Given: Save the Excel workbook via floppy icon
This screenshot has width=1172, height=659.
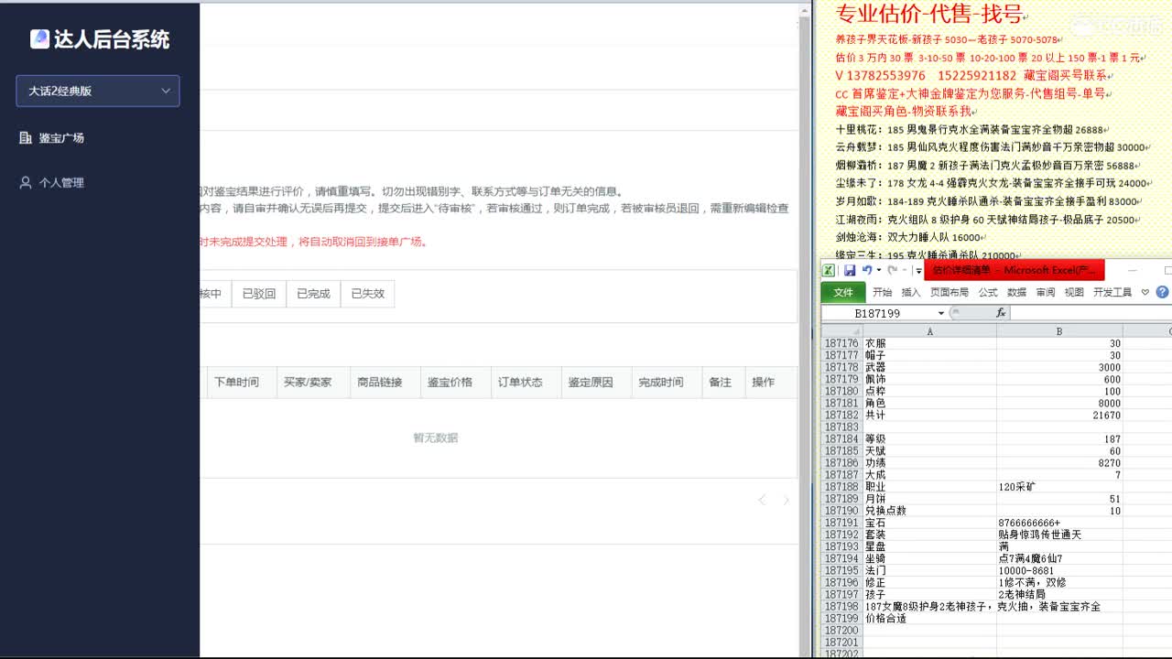Looking at the screenshot, I should point(849,270).
